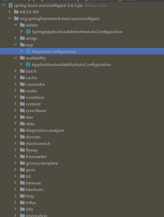Expand the amqp package node

point(16,38)
